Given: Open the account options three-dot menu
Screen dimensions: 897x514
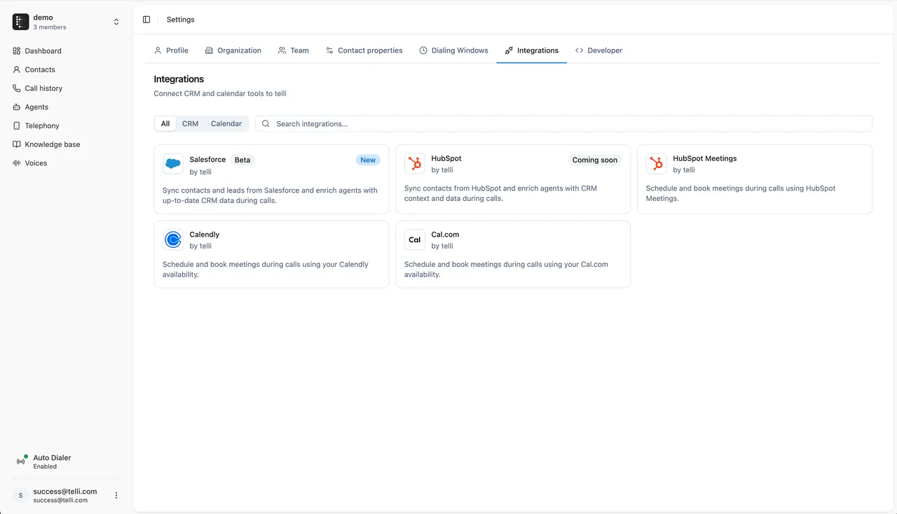Looking at the screenshot, I should point(116,495).
